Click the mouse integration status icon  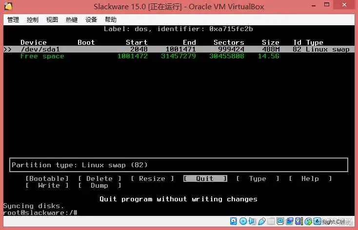[308, 221]
